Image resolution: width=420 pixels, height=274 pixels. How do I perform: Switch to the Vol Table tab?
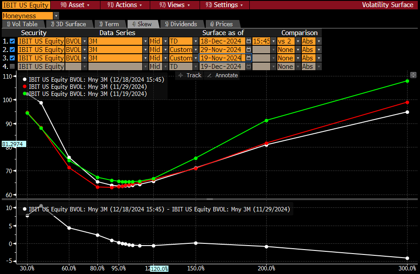pyautogui.click(x=23, y=24)
